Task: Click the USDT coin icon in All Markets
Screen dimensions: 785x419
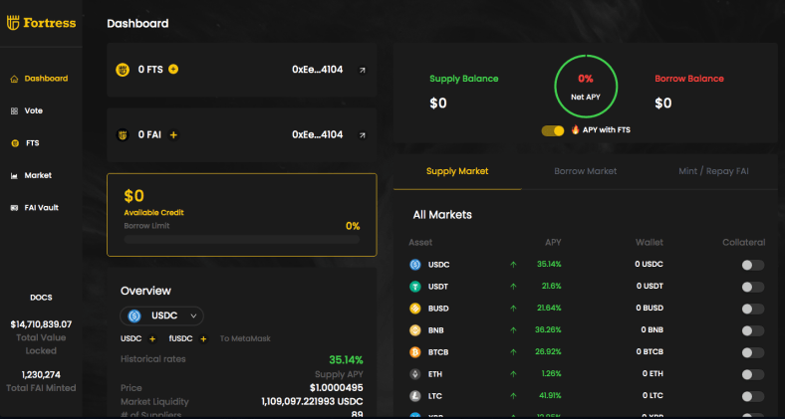Action: click(x=415, y=287)
